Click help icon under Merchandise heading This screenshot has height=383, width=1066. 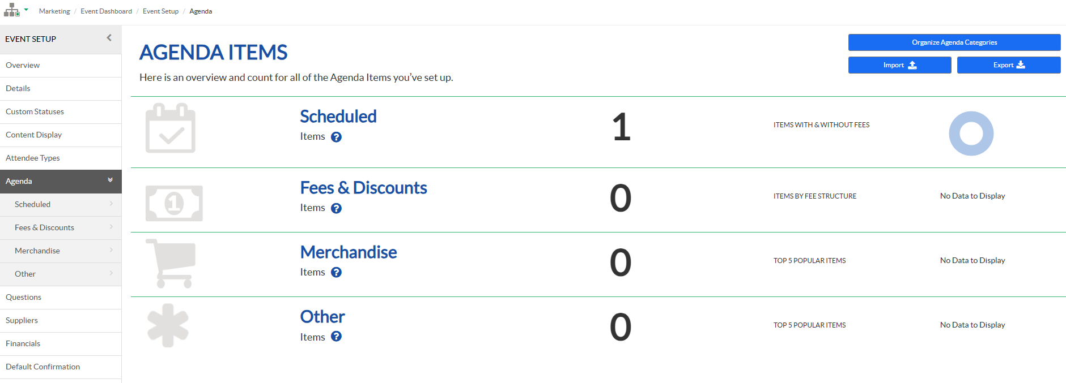point(336,273)
